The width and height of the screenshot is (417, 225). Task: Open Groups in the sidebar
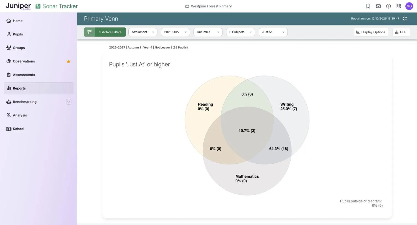coord(39,48)
